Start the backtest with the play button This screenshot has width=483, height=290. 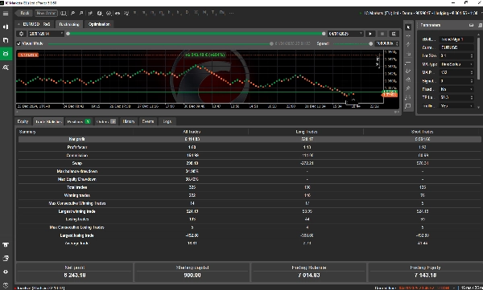370,34
